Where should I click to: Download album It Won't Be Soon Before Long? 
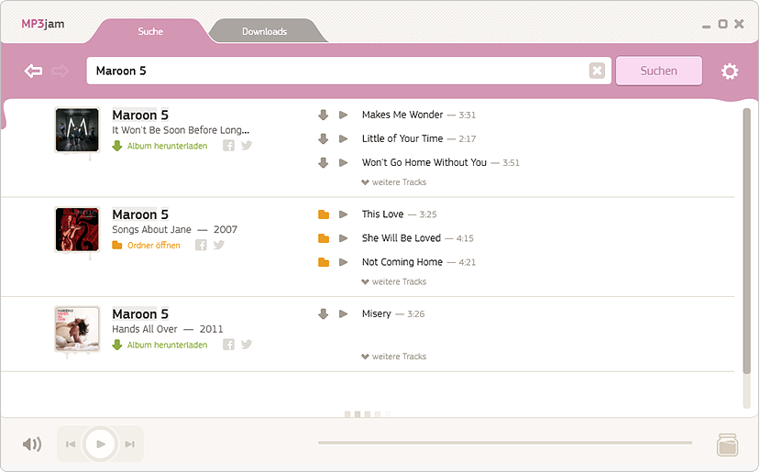coord(160,146)
